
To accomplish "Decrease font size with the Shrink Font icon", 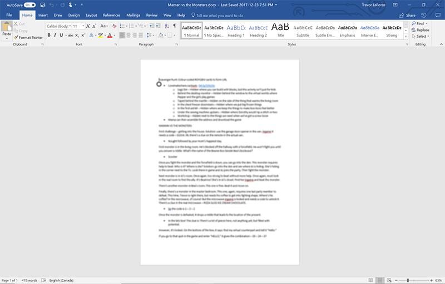I will tap(94, 26).
